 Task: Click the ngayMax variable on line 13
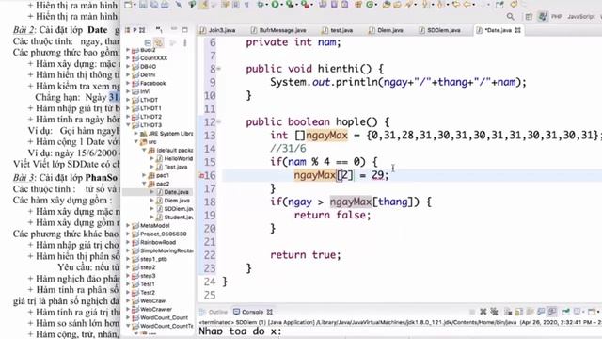click(326, 136)
